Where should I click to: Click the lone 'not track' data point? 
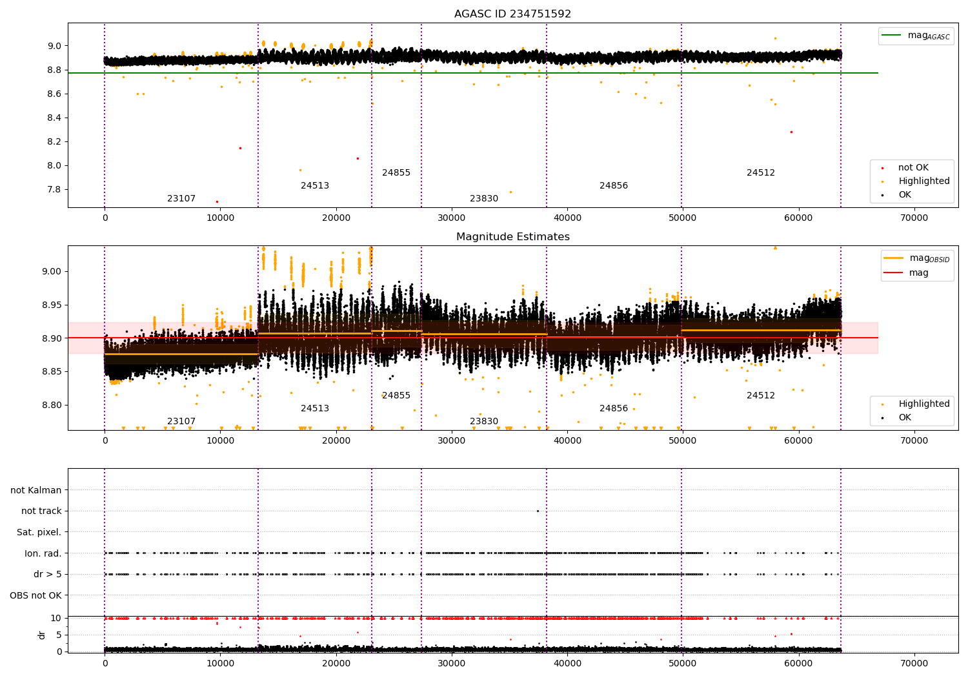(538, 511)
